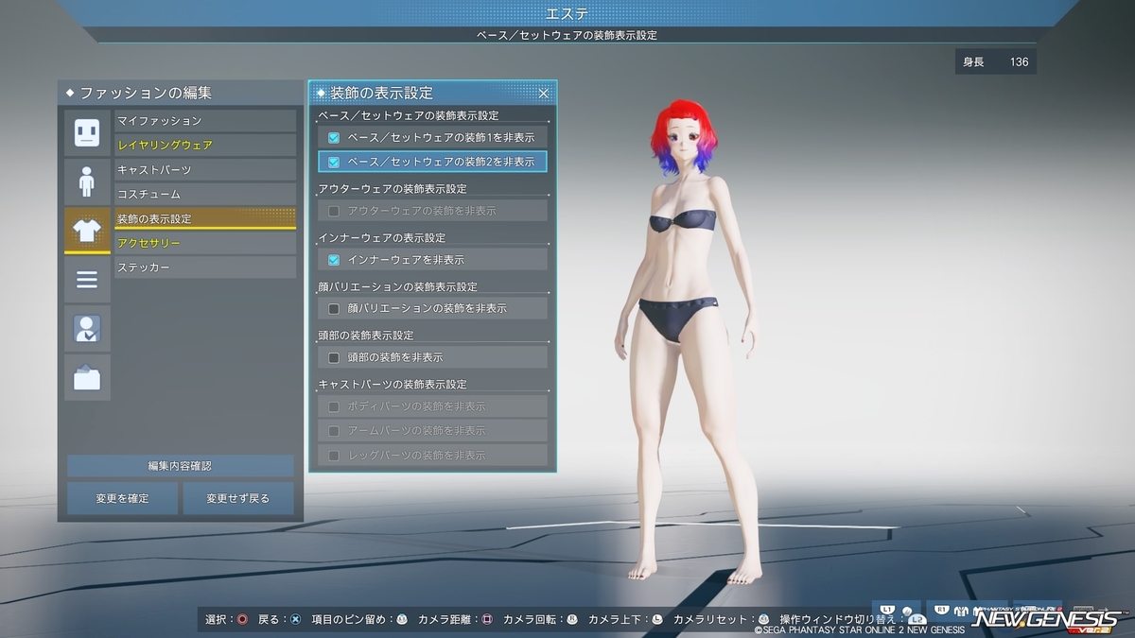Close the 装飾の表示設定 panel with X
This screenshot has width=1135, height=638.
(544, 93)
